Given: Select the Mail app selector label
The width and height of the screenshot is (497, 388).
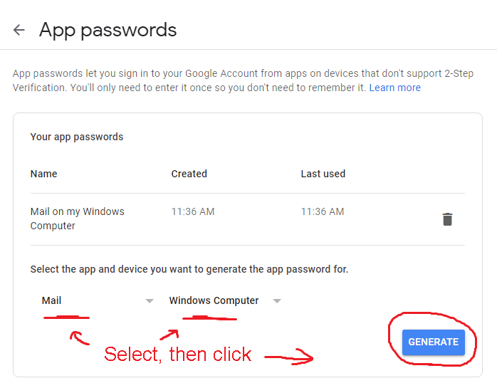Looking at the screenshot, I should click(51, 300).
